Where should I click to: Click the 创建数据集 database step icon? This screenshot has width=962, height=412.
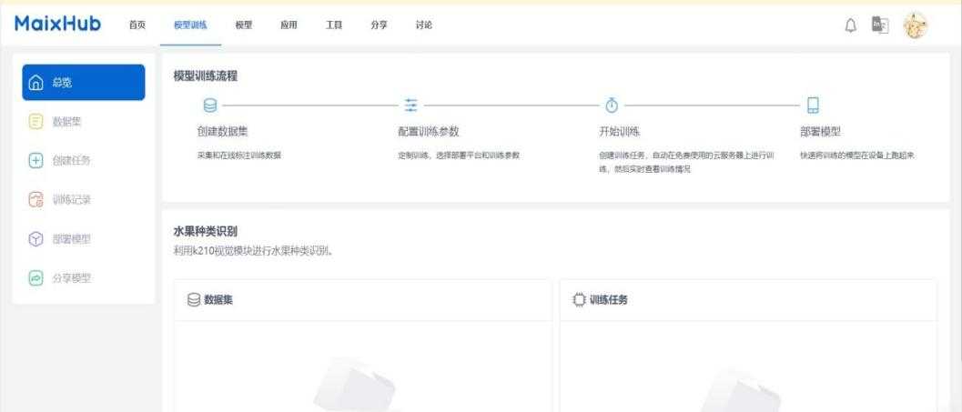click(210, 106)
